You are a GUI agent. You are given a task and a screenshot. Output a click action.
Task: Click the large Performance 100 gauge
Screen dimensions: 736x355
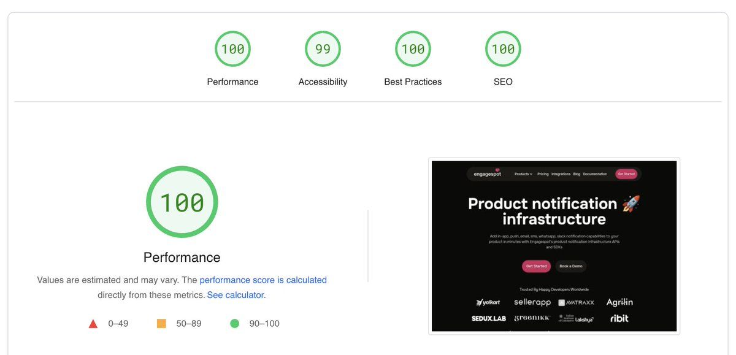182,202
